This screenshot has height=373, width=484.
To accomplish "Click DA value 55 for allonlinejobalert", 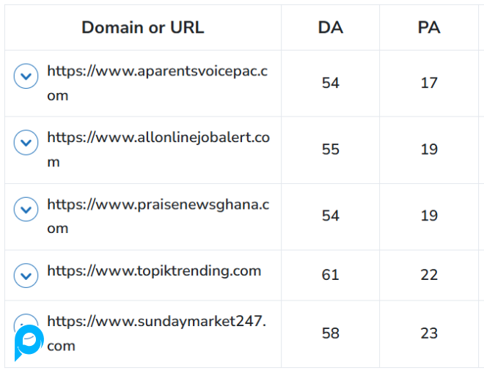I will coord(330,149).
